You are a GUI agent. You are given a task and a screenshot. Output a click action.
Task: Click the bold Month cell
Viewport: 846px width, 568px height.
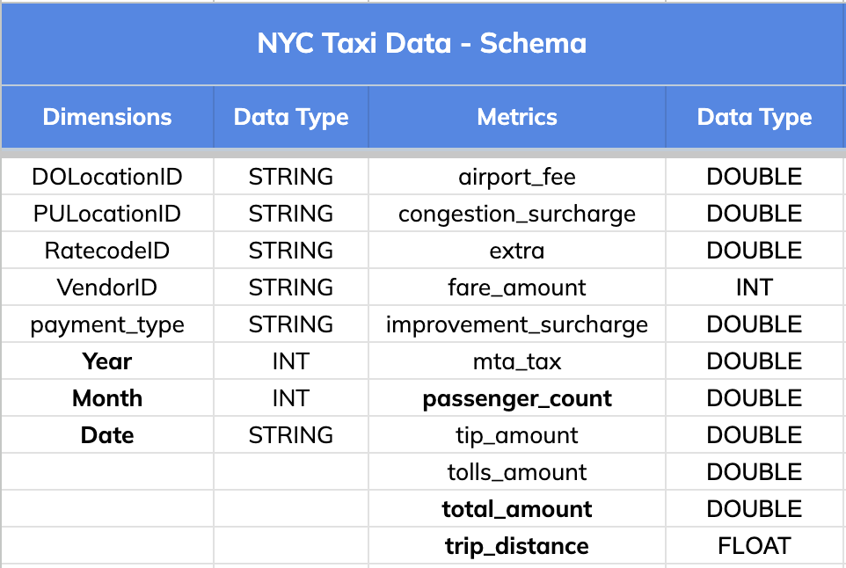click(107, 398)
